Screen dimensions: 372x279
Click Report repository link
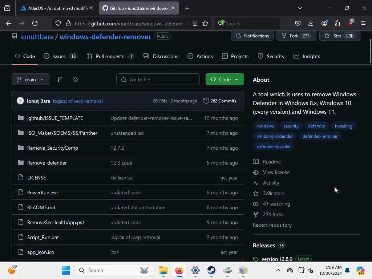(272, 225)
